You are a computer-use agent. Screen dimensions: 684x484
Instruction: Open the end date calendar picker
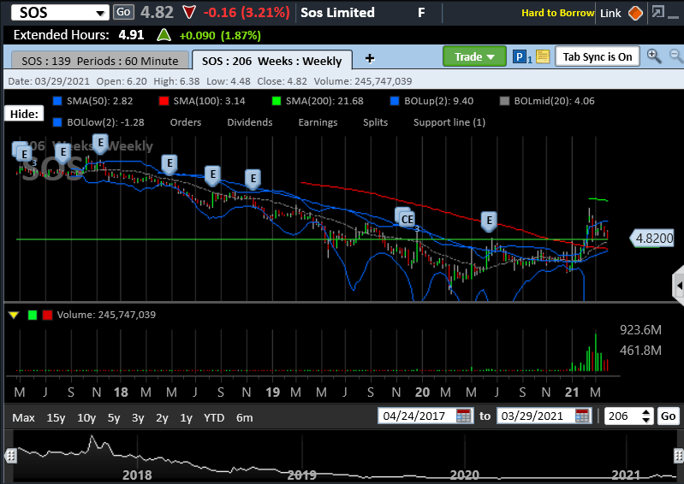pyautogui.click(x=583, y=416)
